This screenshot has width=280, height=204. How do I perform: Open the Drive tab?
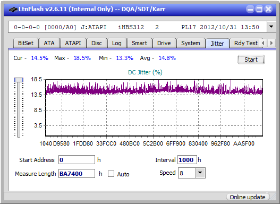coord(164,43)
